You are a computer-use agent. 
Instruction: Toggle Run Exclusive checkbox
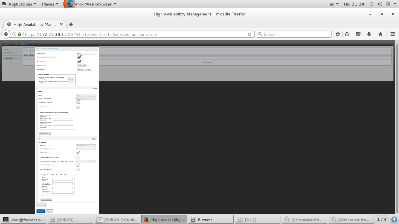[x=79, y=62]
